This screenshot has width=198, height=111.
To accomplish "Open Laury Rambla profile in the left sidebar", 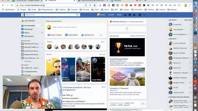I will point(28,21).
